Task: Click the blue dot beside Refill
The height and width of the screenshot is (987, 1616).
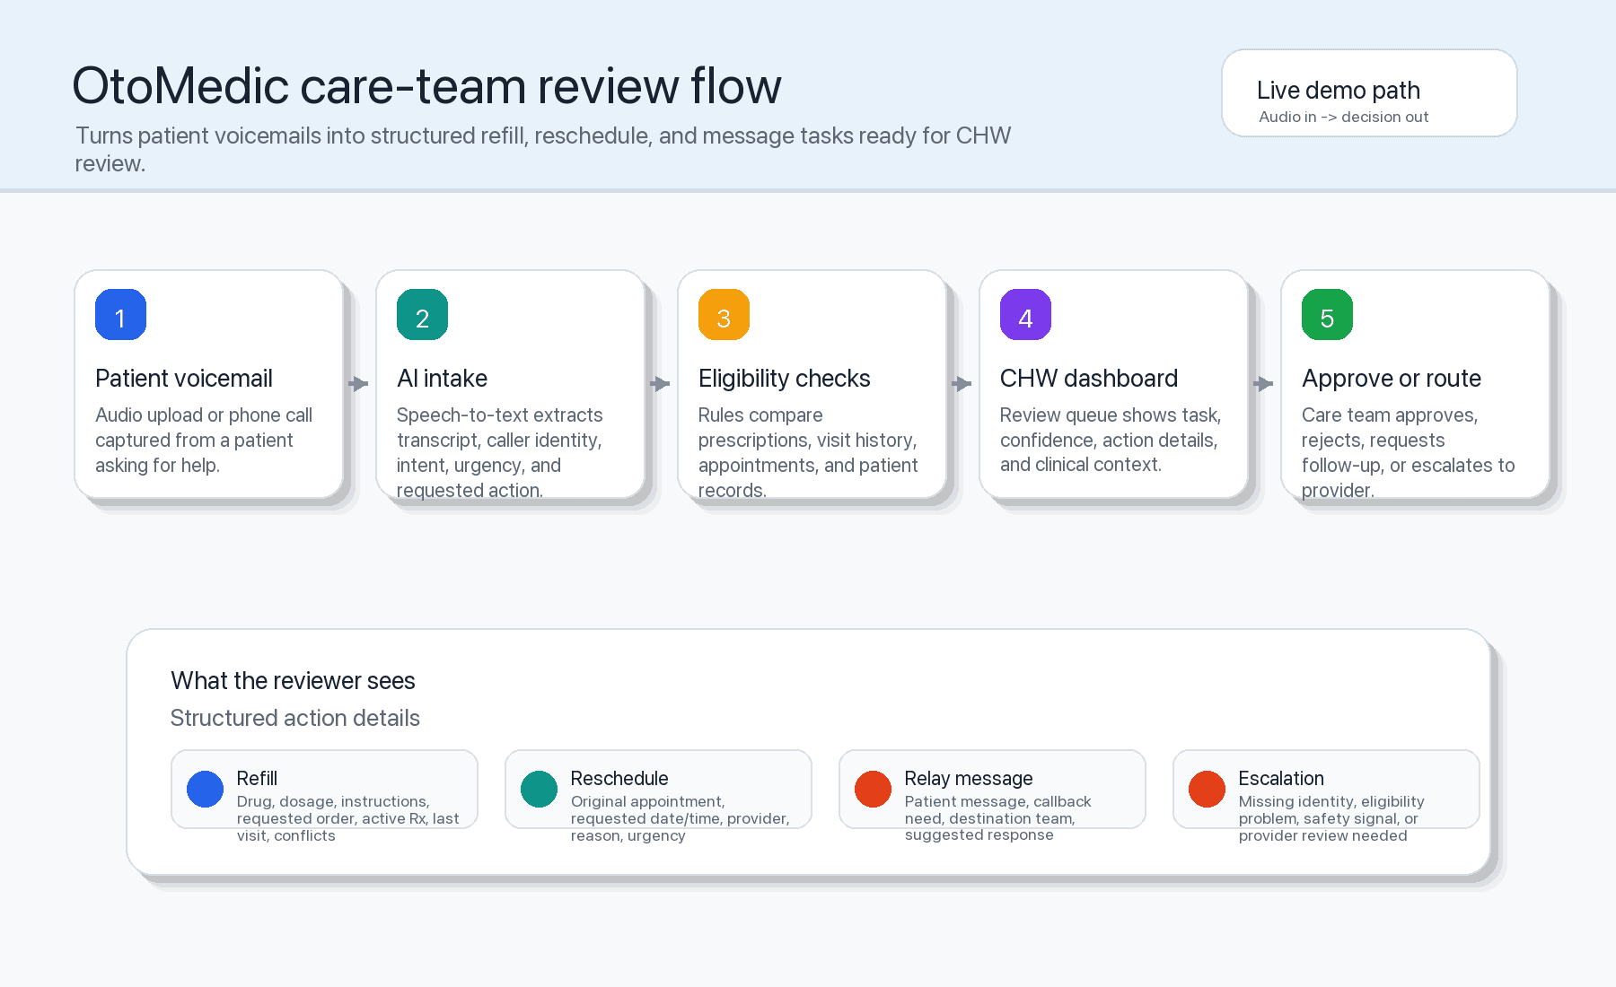Action: [x=205, y=789]
